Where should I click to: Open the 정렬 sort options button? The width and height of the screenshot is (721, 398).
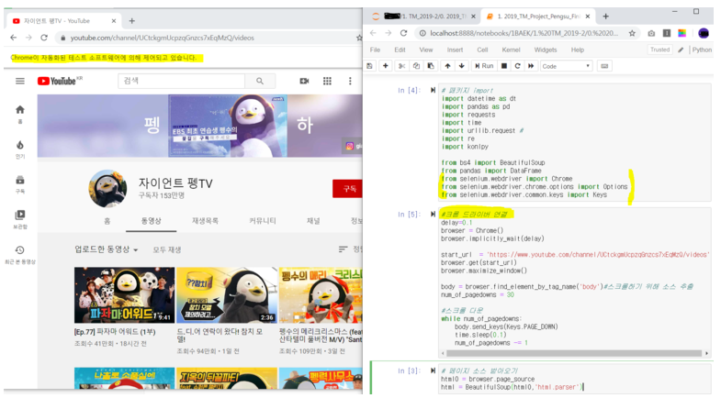click(x=350, y=249)
